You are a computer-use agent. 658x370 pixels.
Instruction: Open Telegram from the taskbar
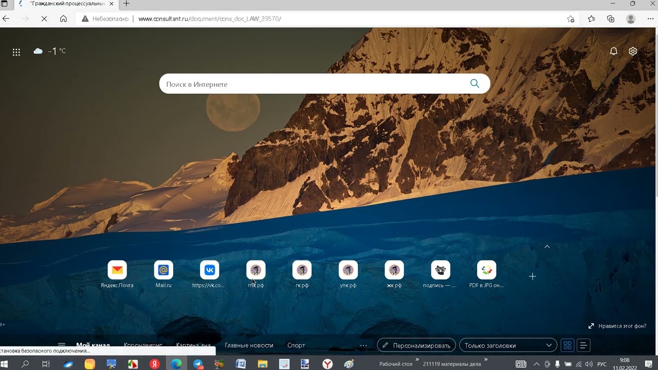coord(198,364)
